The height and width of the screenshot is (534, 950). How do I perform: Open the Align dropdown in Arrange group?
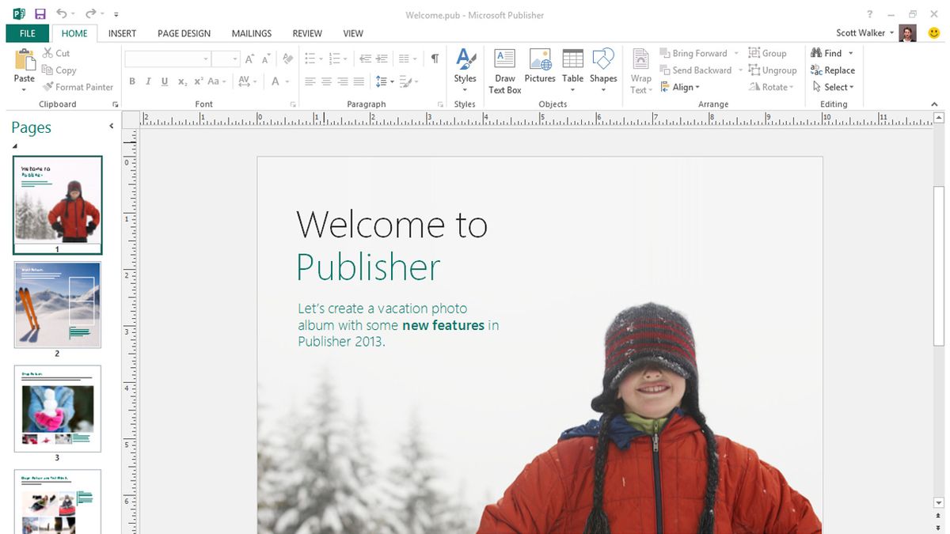click(x=682, y=87)
